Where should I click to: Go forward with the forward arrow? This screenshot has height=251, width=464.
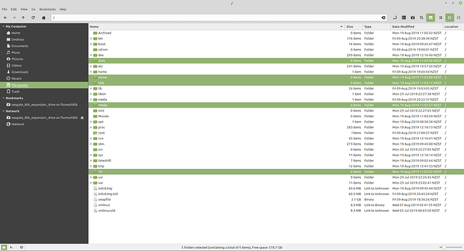pos(14,17)
